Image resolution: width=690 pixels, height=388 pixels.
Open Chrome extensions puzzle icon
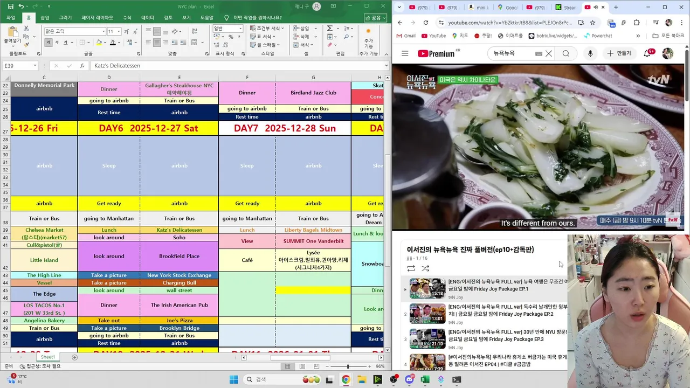point(637,23)
